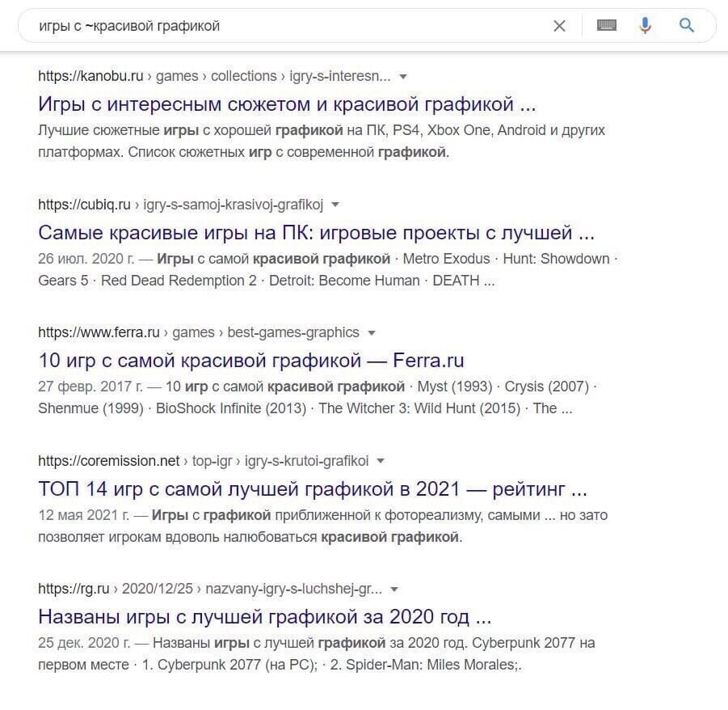728x710 pixels.
Task: Start voice search with microphone icon
Action: pyautogui.click(x=645, y=26)
